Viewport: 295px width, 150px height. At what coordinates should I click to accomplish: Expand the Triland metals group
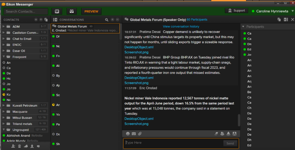point(3,124)
